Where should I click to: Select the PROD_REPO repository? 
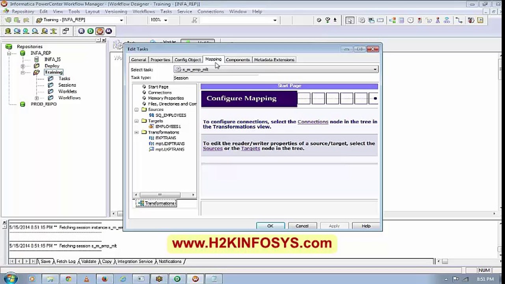(x=43, y=104)
